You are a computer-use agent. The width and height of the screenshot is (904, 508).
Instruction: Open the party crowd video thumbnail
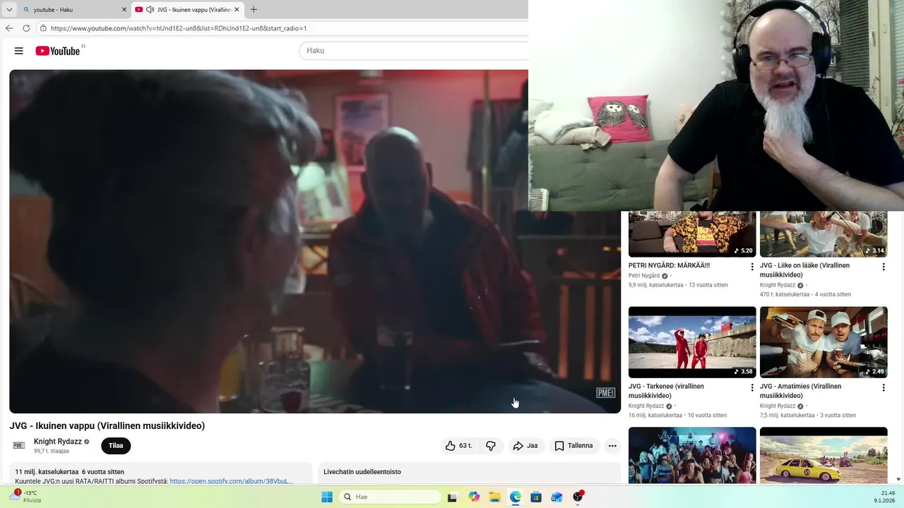692,456
